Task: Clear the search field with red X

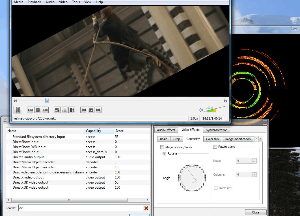Action: coord(146,208)
